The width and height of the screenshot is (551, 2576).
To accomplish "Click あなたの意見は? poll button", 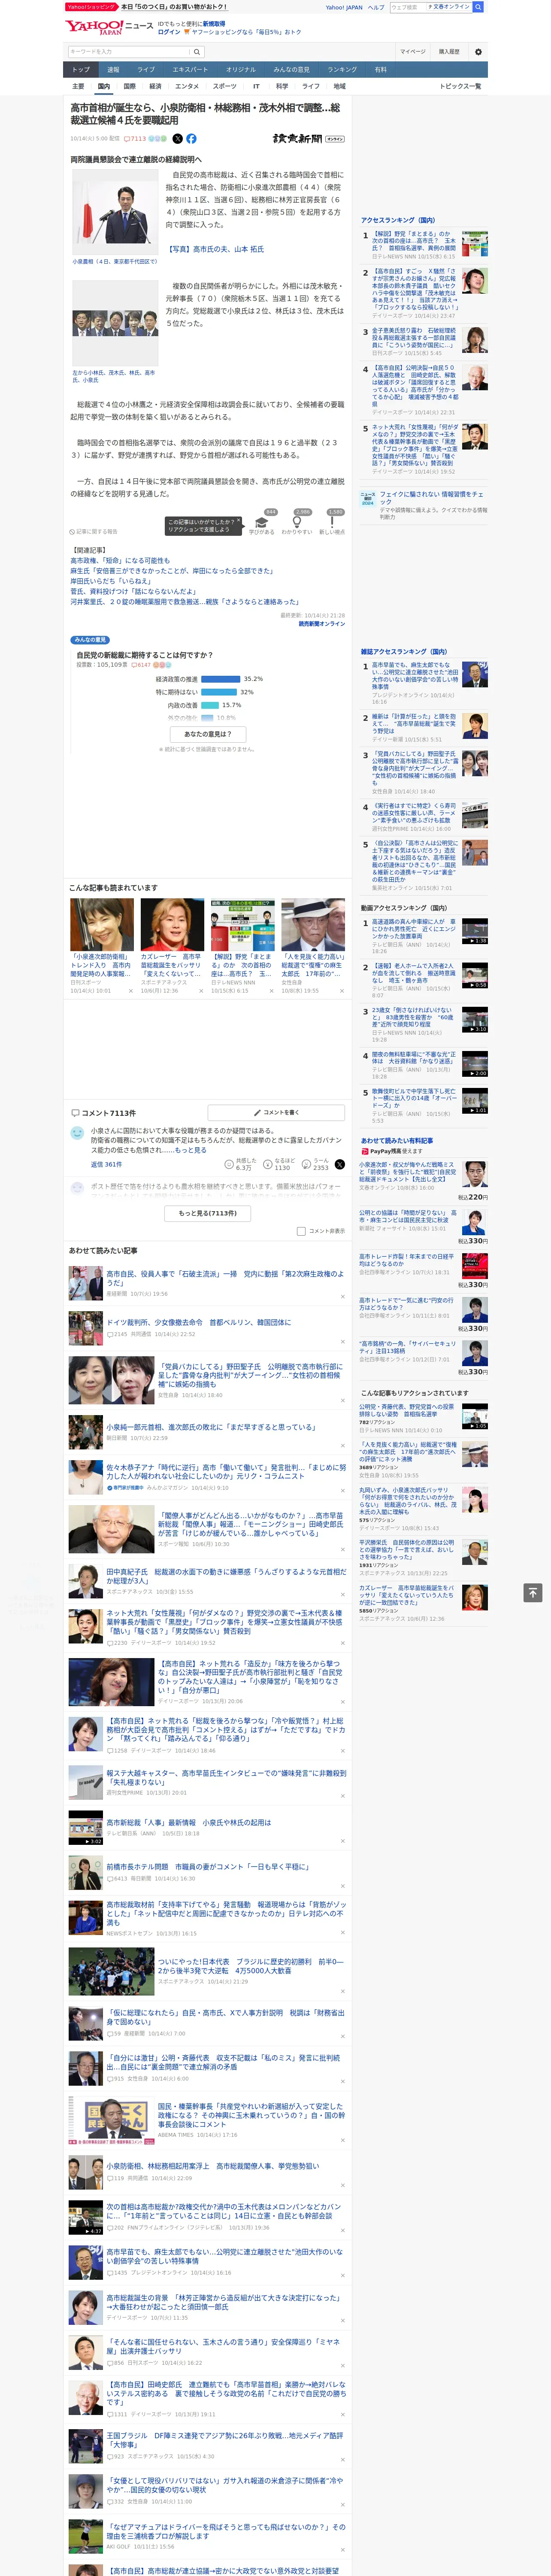I will [208, 734].
